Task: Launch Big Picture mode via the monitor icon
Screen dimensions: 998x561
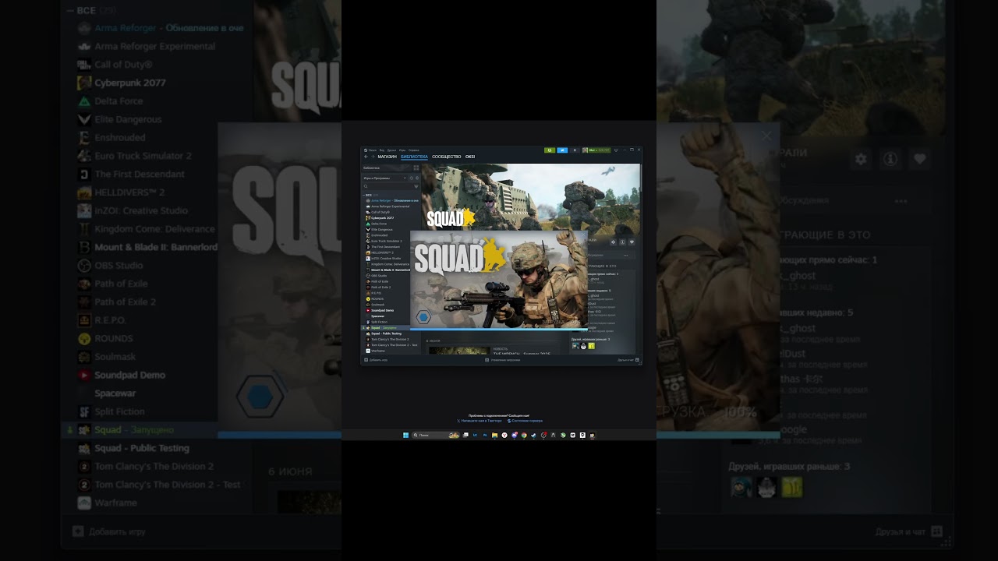Action: (x=616, y=150)
